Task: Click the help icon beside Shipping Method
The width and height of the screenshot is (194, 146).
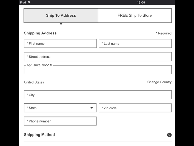Action: [169, 135]
